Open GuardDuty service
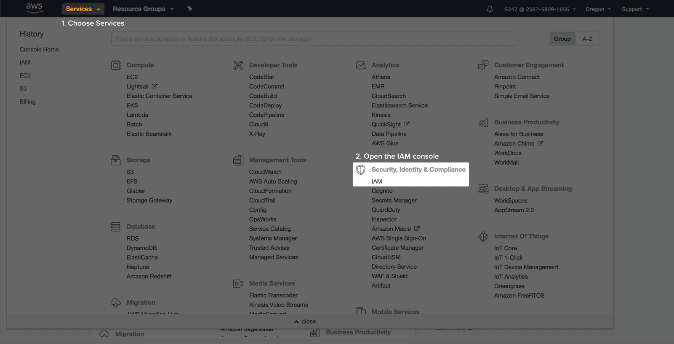 point(386,210)
